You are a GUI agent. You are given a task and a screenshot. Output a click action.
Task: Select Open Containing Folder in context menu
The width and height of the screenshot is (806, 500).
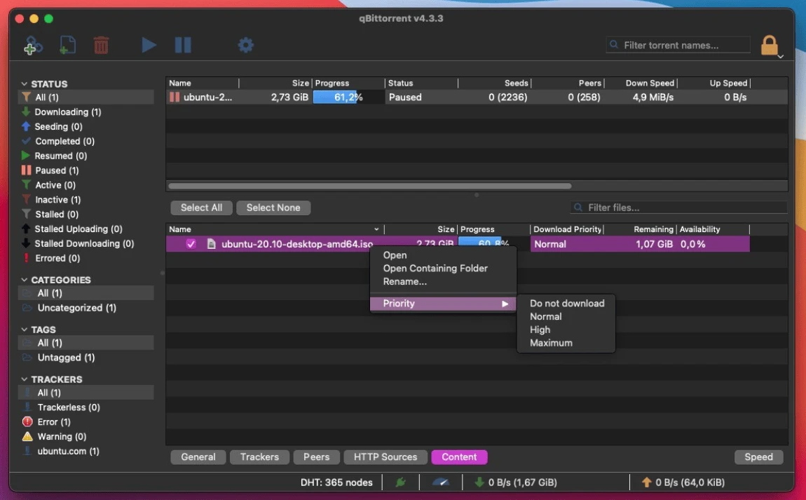tap(435, 269)
